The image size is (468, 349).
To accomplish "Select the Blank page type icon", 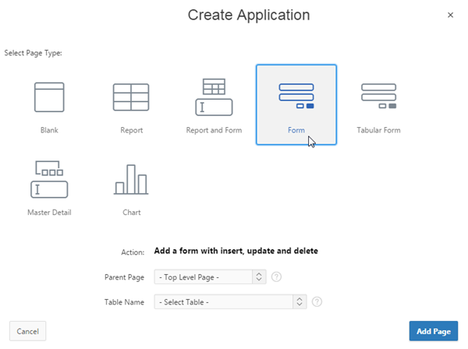I will pyautogui.click(x=49, y=97).
